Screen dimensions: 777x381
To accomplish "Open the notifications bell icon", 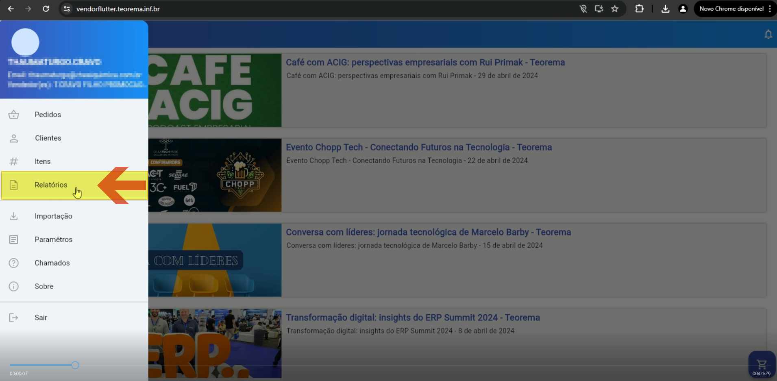I will click(x=768, y=35).
